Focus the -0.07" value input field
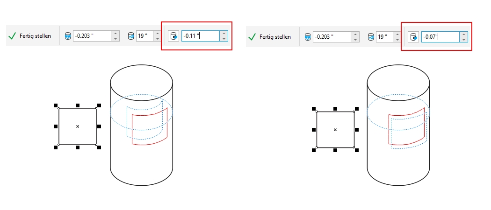Image resolution: width=491 pixels, height=210 pixels. pyautogui.click(x=440, y=37)
